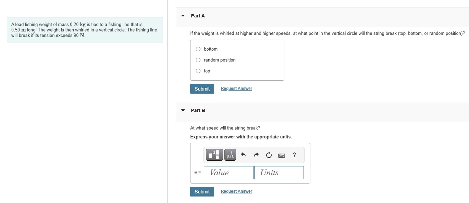Open the math templates palette icon
Viewport: 469px width, 203px height.
pyautogui.click(x=215, y=155)
